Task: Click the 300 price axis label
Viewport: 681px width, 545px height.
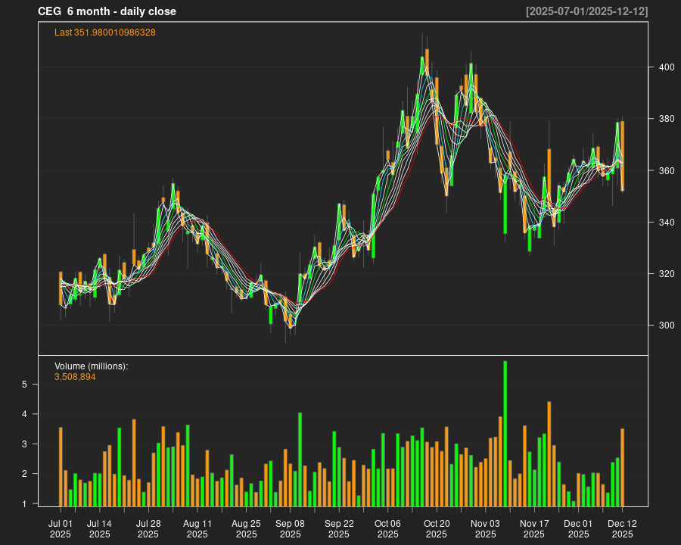Action: (x=665, y=325)
